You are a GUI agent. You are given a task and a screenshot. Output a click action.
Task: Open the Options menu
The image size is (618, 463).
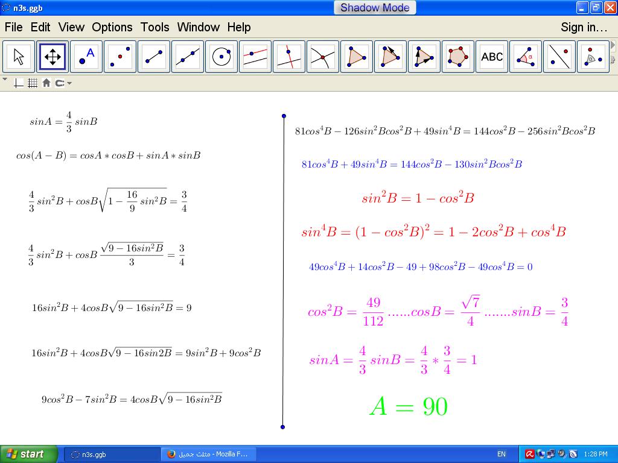[112, 27]
